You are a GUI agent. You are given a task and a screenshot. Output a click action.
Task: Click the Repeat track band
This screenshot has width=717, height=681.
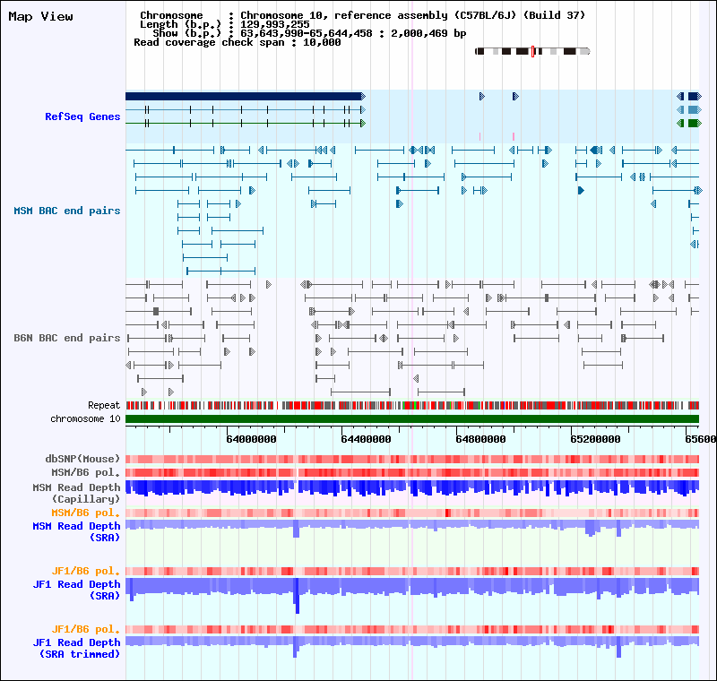coord(412,405)
